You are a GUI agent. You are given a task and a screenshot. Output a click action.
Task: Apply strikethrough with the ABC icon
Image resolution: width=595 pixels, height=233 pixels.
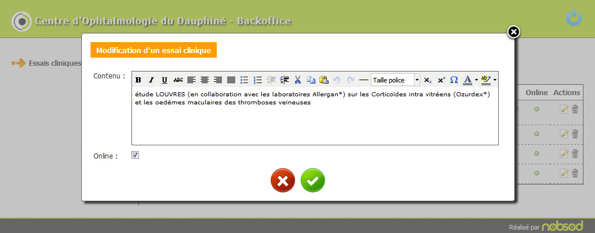pyautogui.click(x=178, y=80)
